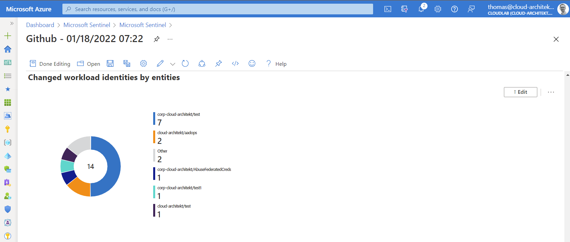
Task: Open portal settings gear icon
Action: click(x=438, y=9)
